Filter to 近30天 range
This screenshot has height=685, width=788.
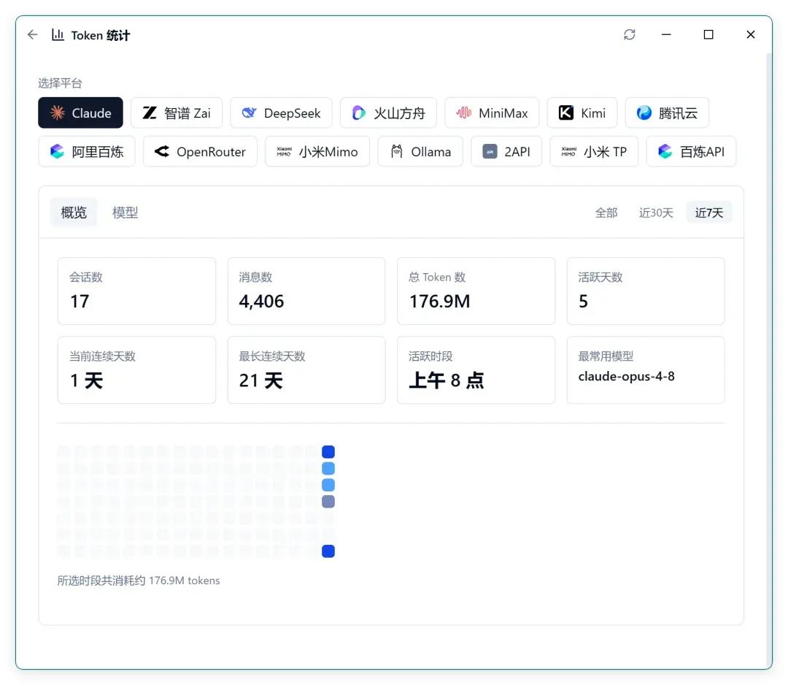click(x=656, y=213)
